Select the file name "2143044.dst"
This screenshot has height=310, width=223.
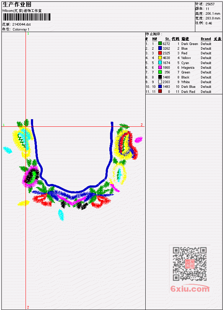tap(22, 24)
